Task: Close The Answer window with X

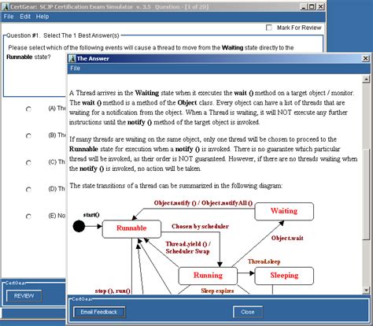Action: click(x=365, y=58)
